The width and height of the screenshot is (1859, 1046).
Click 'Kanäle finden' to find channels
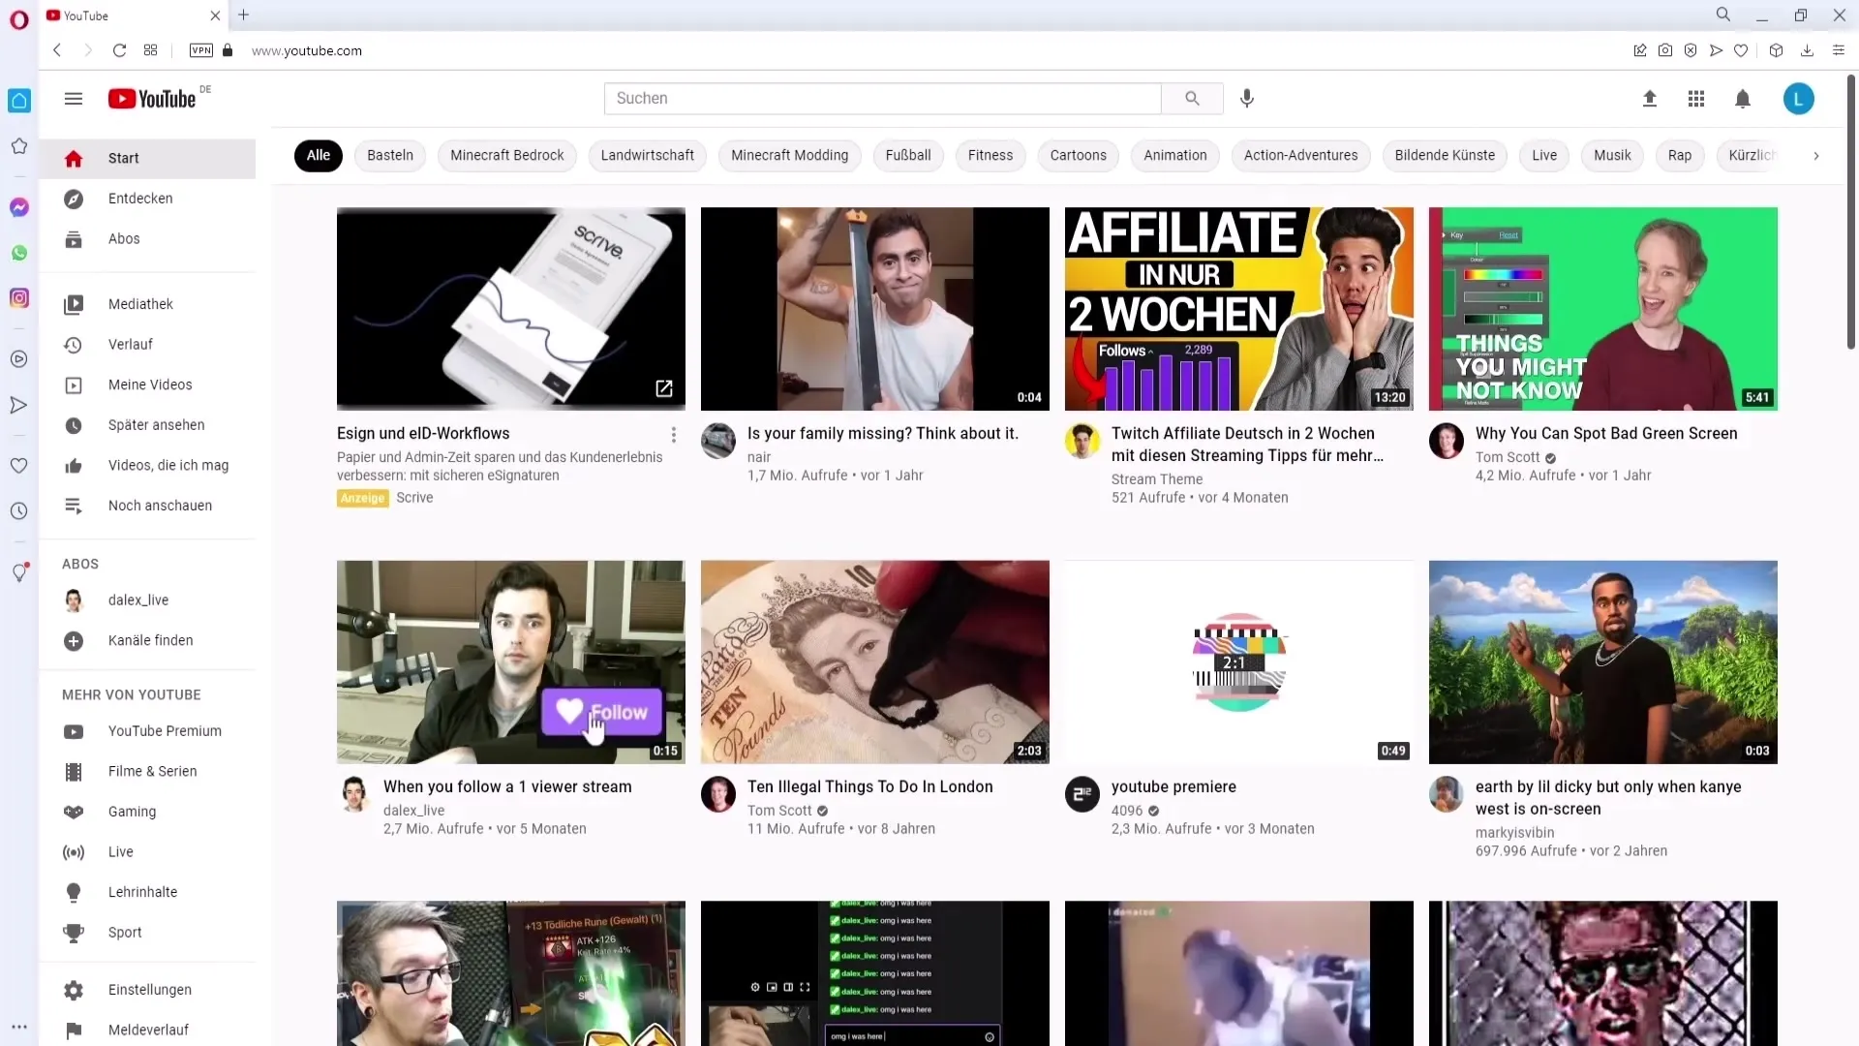point(151,640)
